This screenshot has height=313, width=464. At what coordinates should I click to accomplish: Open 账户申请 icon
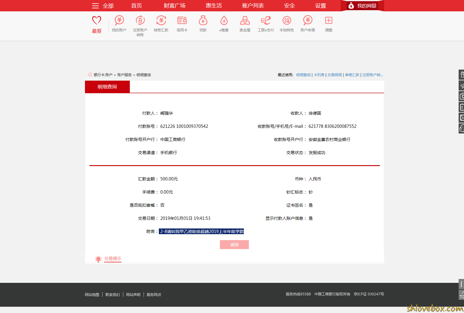point(308,20)
